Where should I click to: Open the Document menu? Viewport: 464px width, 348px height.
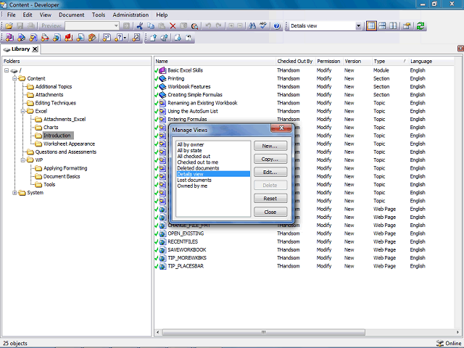tap(71, 14)
